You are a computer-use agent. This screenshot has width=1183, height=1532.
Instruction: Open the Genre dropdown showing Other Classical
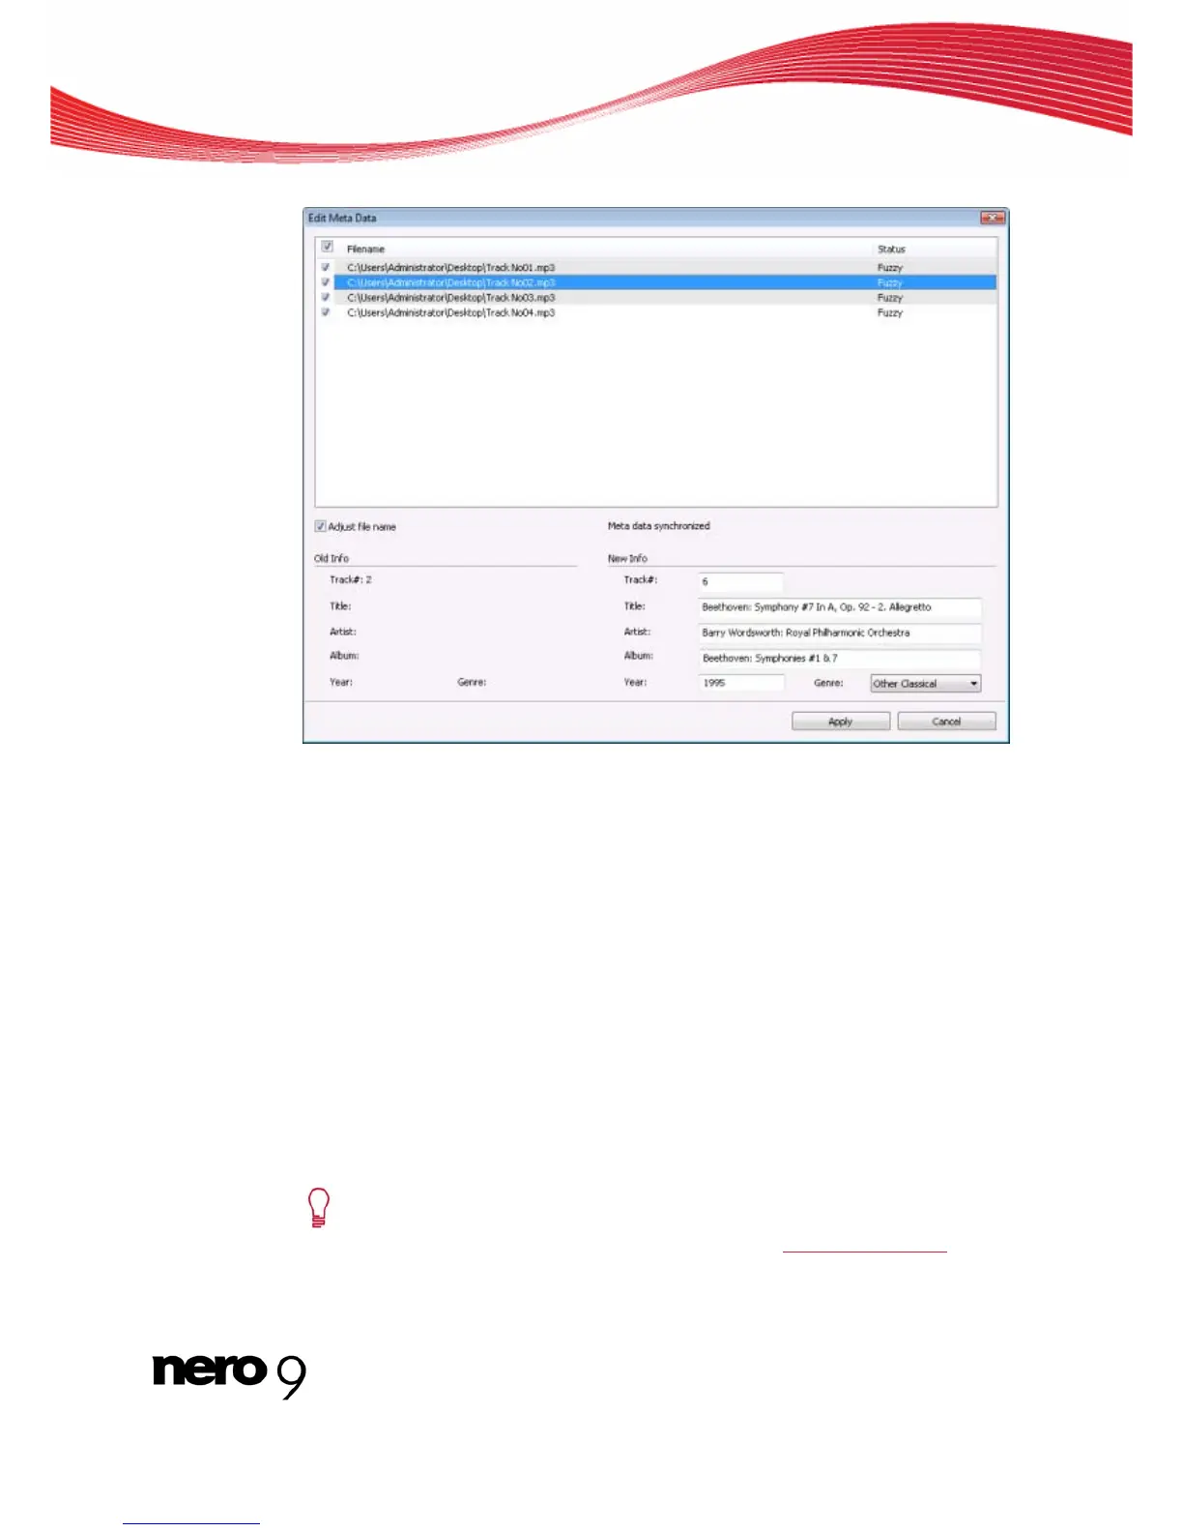926,684
